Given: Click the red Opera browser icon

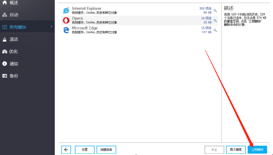Looking at the screenshot, I should [x=66, y=21].
